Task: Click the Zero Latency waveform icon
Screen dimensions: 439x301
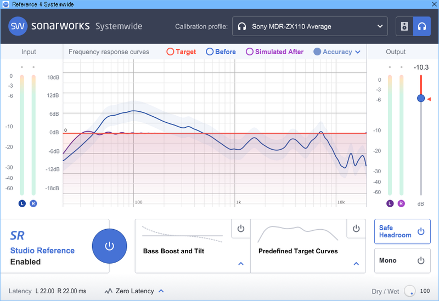Action: (108, 291)
